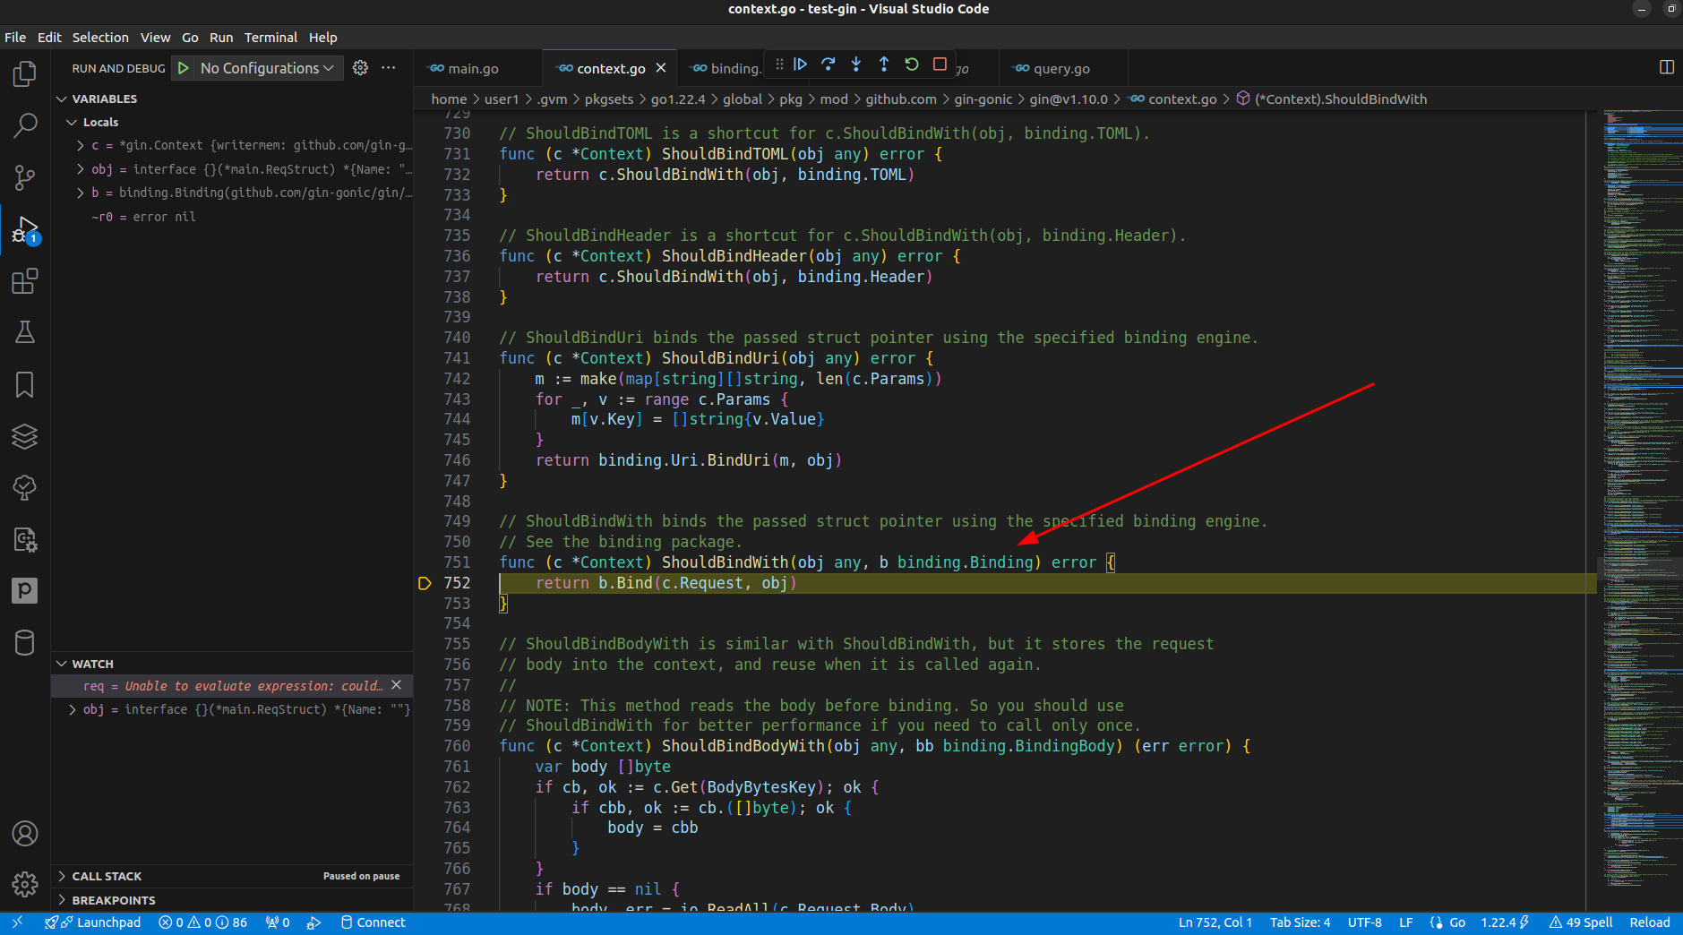
Task: Switch to the binding tab
Action: click(x=726, y=69)
